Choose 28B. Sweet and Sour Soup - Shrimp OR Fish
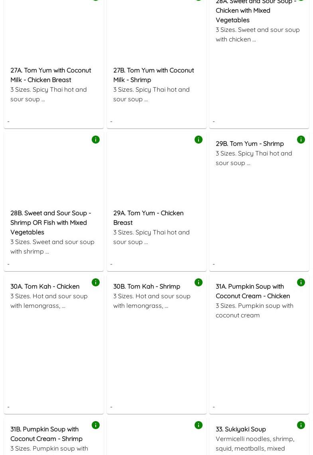 (x=51, y=223)
